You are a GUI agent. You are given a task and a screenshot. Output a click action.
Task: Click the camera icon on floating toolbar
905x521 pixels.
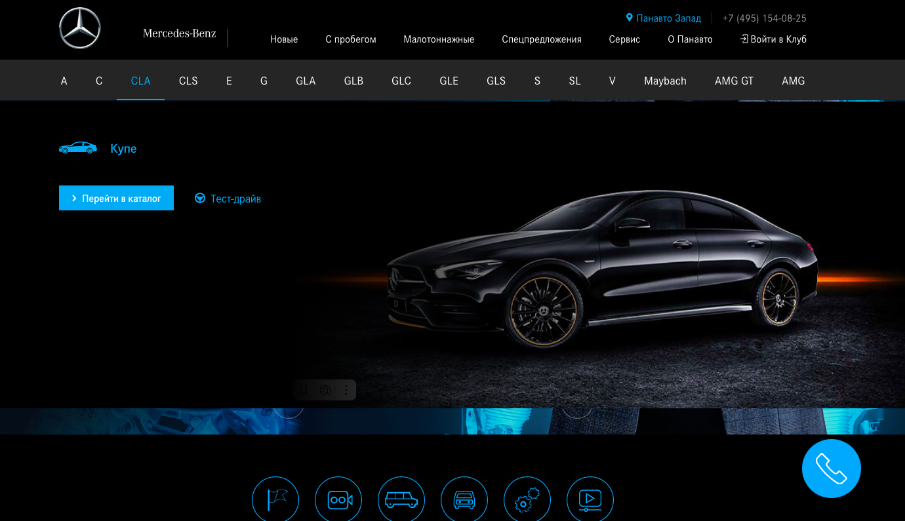325,390
